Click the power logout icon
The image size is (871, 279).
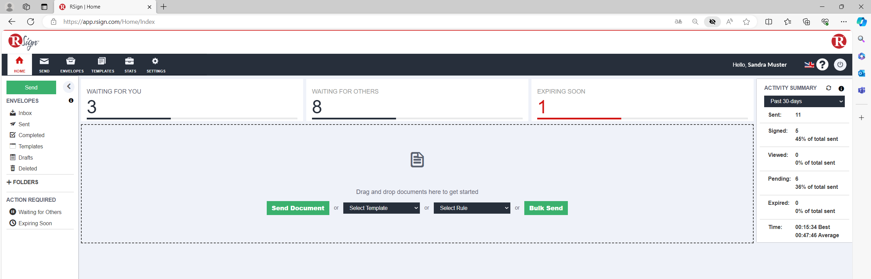point(840,65)
